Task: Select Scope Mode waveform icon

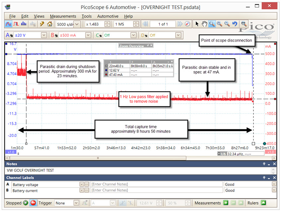Action: pyautogui.click(x=8, y=24)
